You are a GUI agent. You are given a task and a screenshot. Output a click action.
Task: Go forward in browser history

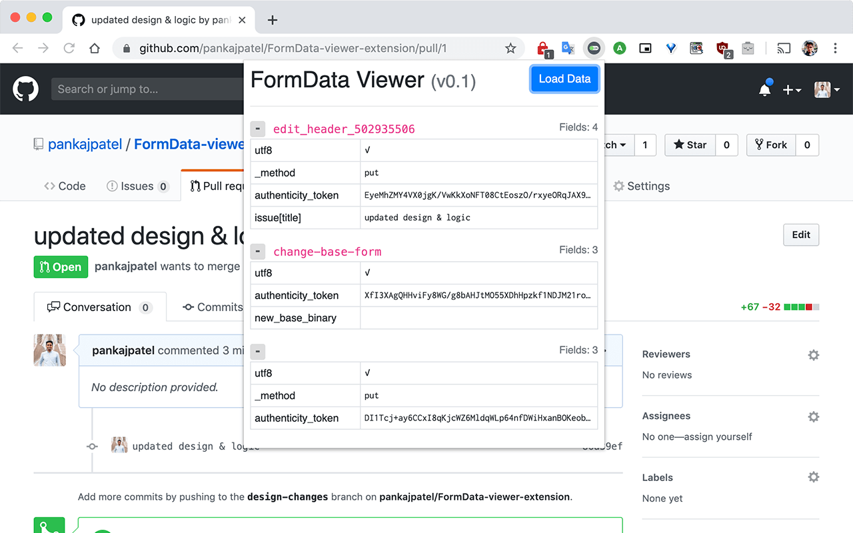[43, 48]
